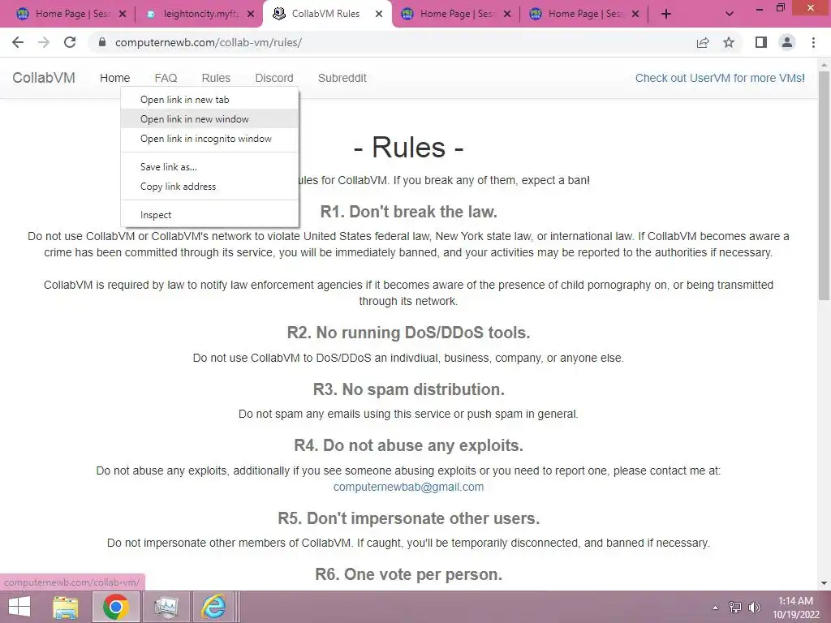Open the Rules nav link
Image resolution: width=831 pixels, height=623 pixels.
click(216, 78)
